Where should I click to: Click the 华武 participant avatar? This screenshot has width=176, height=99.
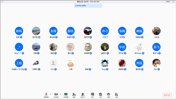pos(122,47)
